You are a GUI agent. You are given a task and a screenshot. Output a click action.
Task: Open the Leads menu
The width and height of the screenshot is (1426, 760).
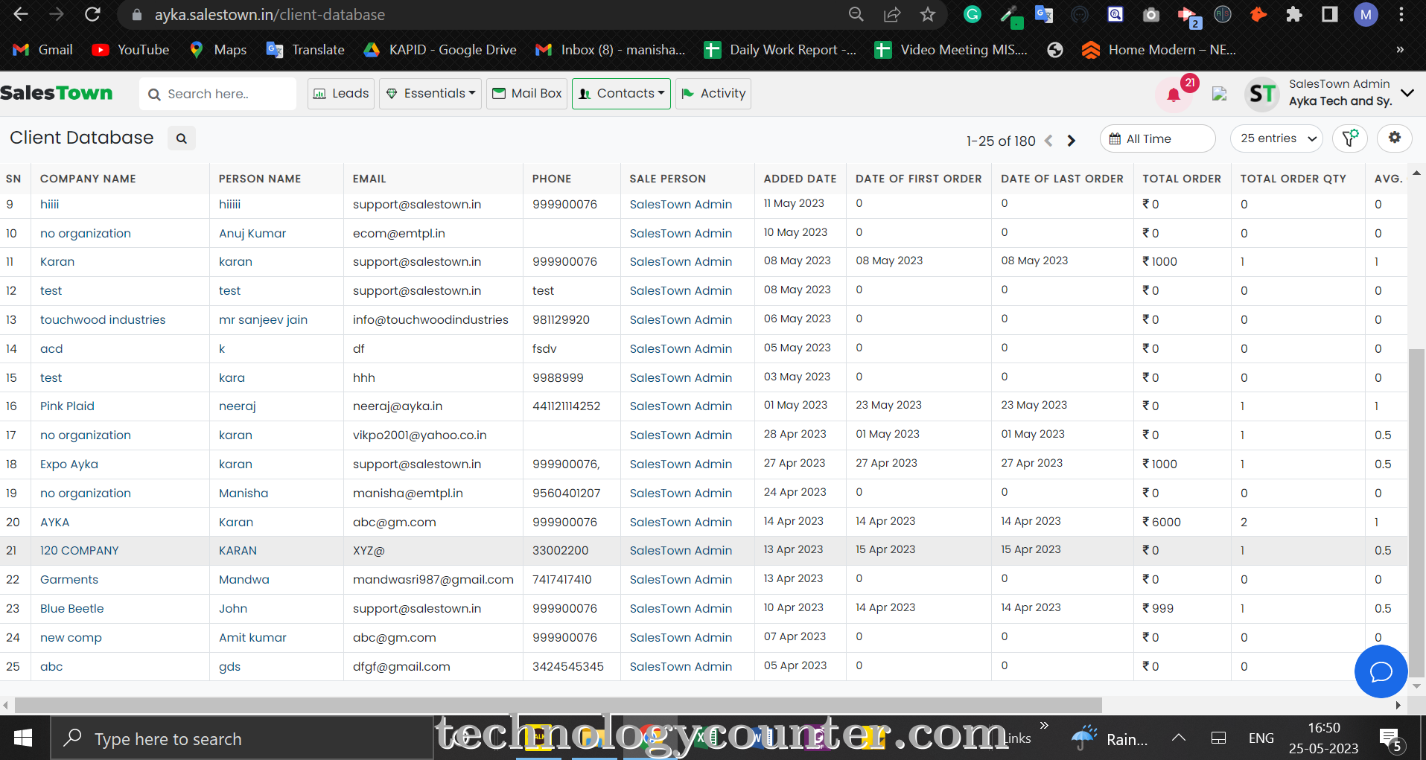[x=341, y=94]
